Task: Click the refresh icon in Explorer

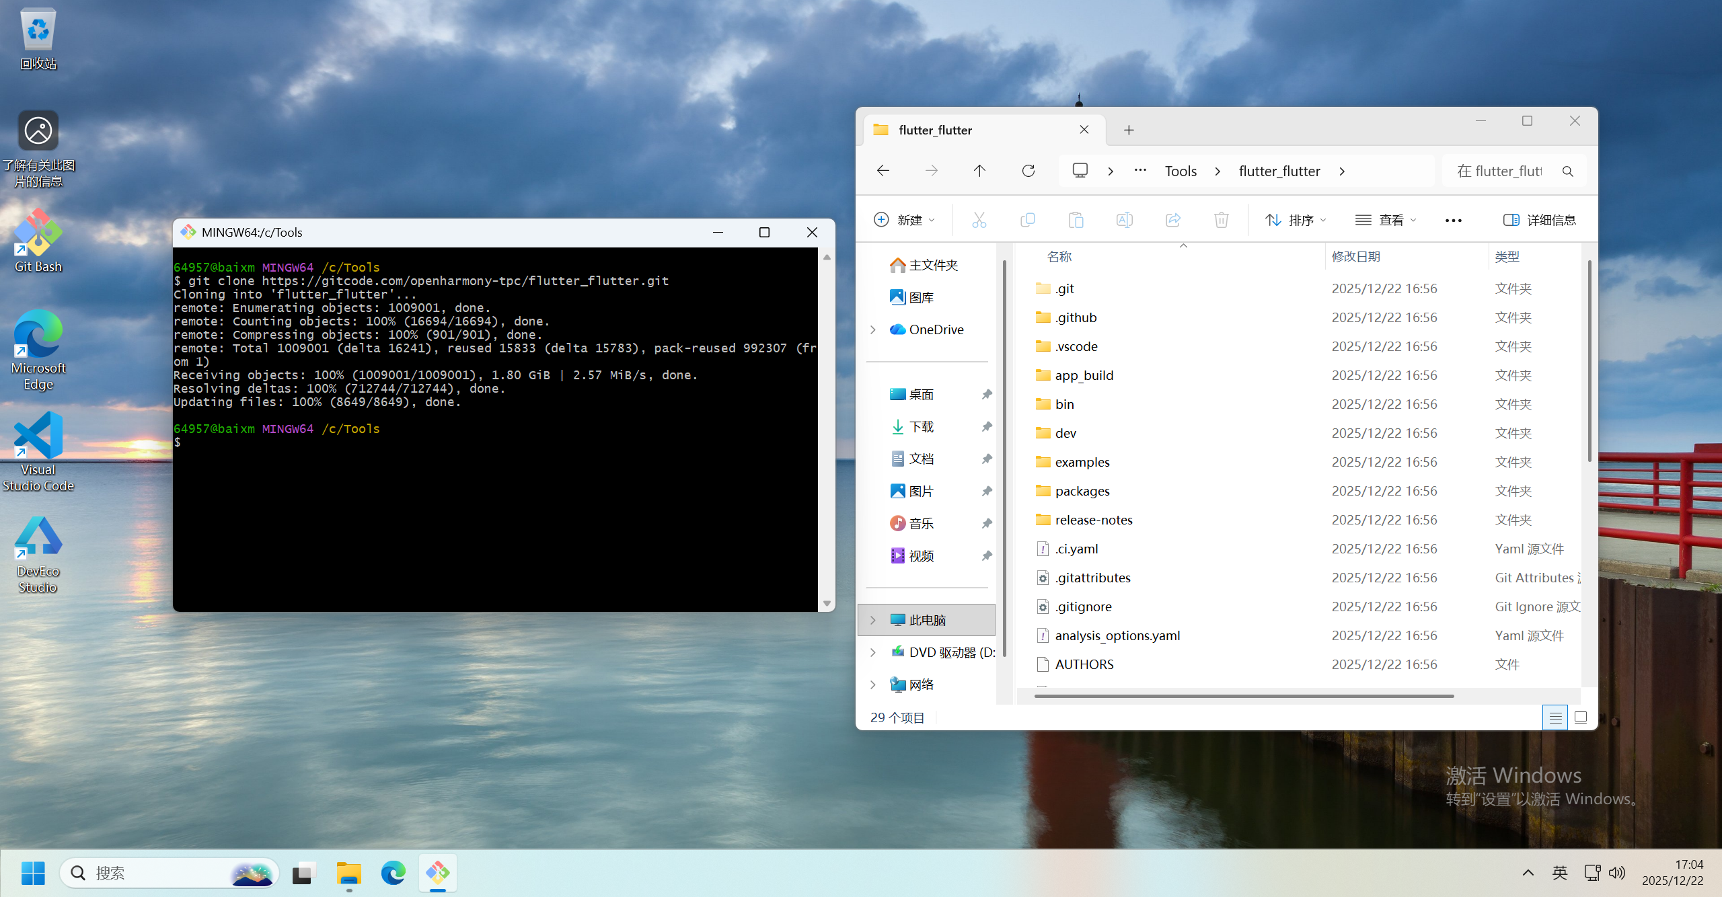Action: [x=1028, y=171]
